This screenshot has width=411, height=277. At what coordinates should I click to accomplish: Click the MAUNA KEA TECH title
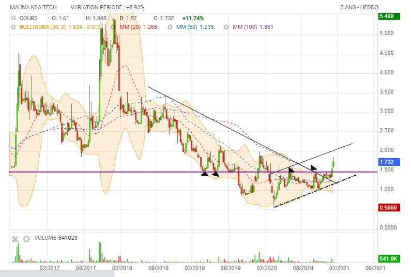coord(33,7)
